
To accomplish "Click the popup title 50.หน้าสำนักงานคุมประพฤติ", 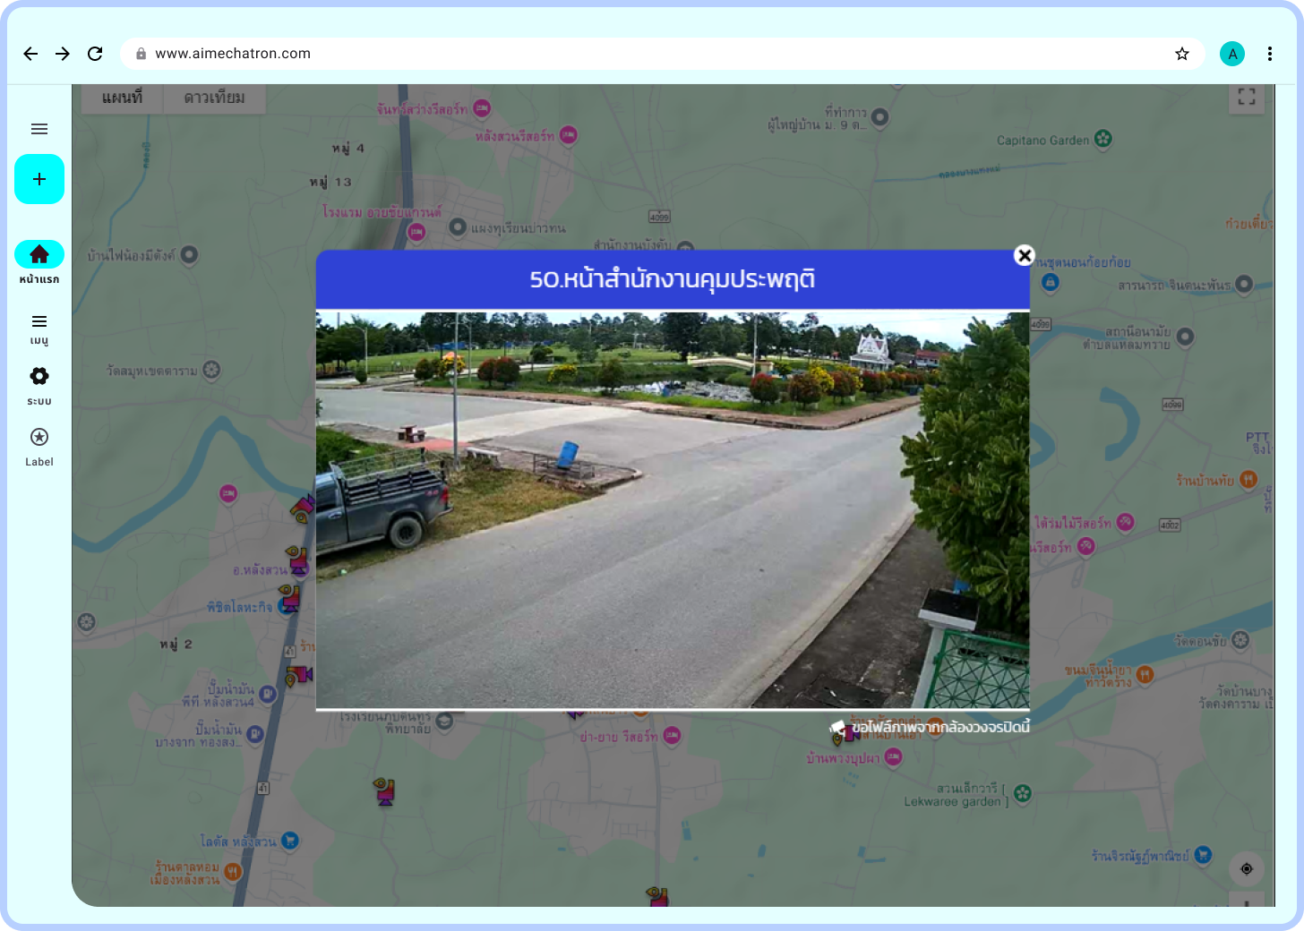I will point(673,279).
